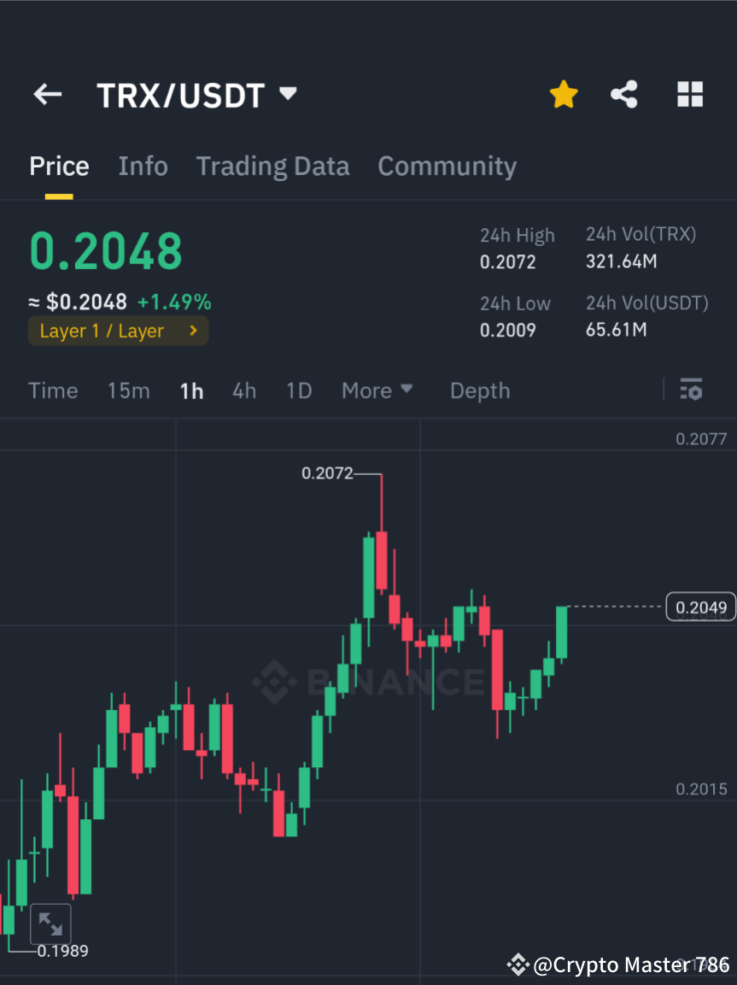Switch chart to 15m interval
This screenshot has width=737, height=985.
coord(128,390)
